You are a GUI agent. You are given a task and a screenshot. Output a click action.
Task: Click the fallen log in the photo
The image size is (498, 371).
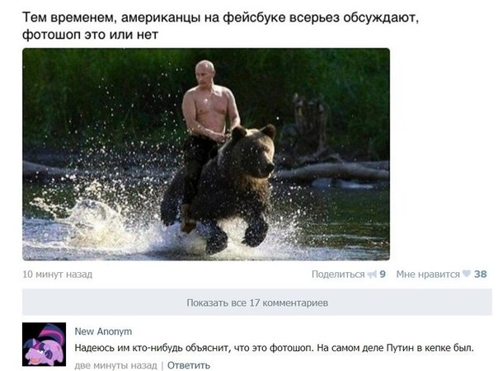click(332, 171)
